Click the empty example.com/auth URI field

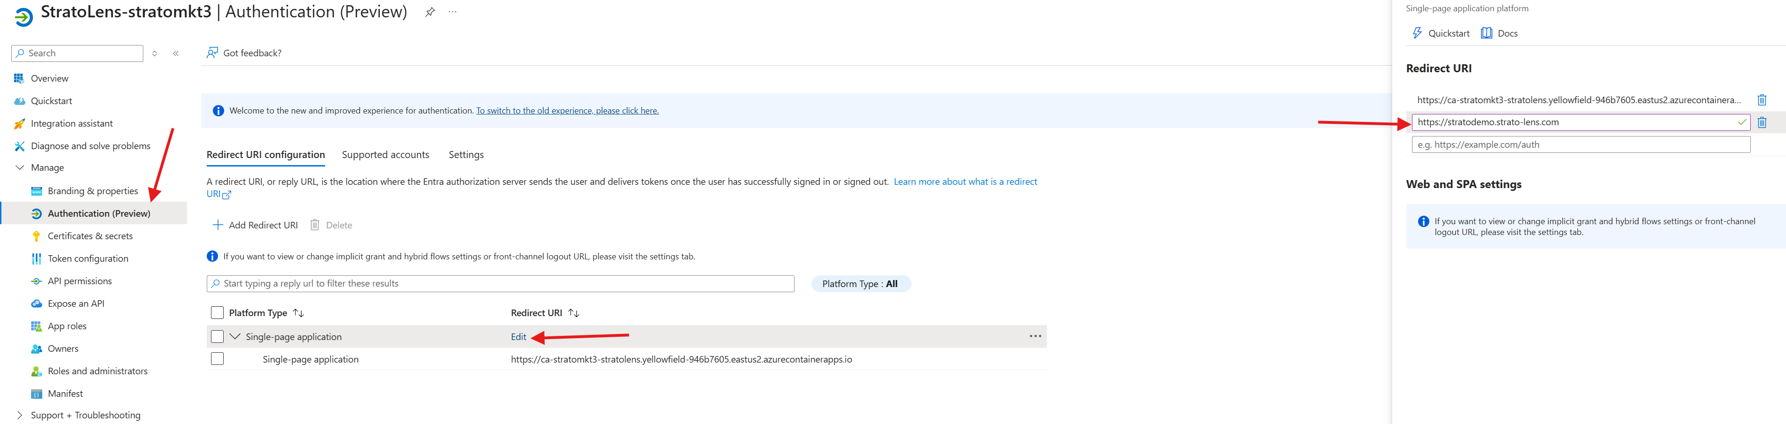(x=1581, y=144)
